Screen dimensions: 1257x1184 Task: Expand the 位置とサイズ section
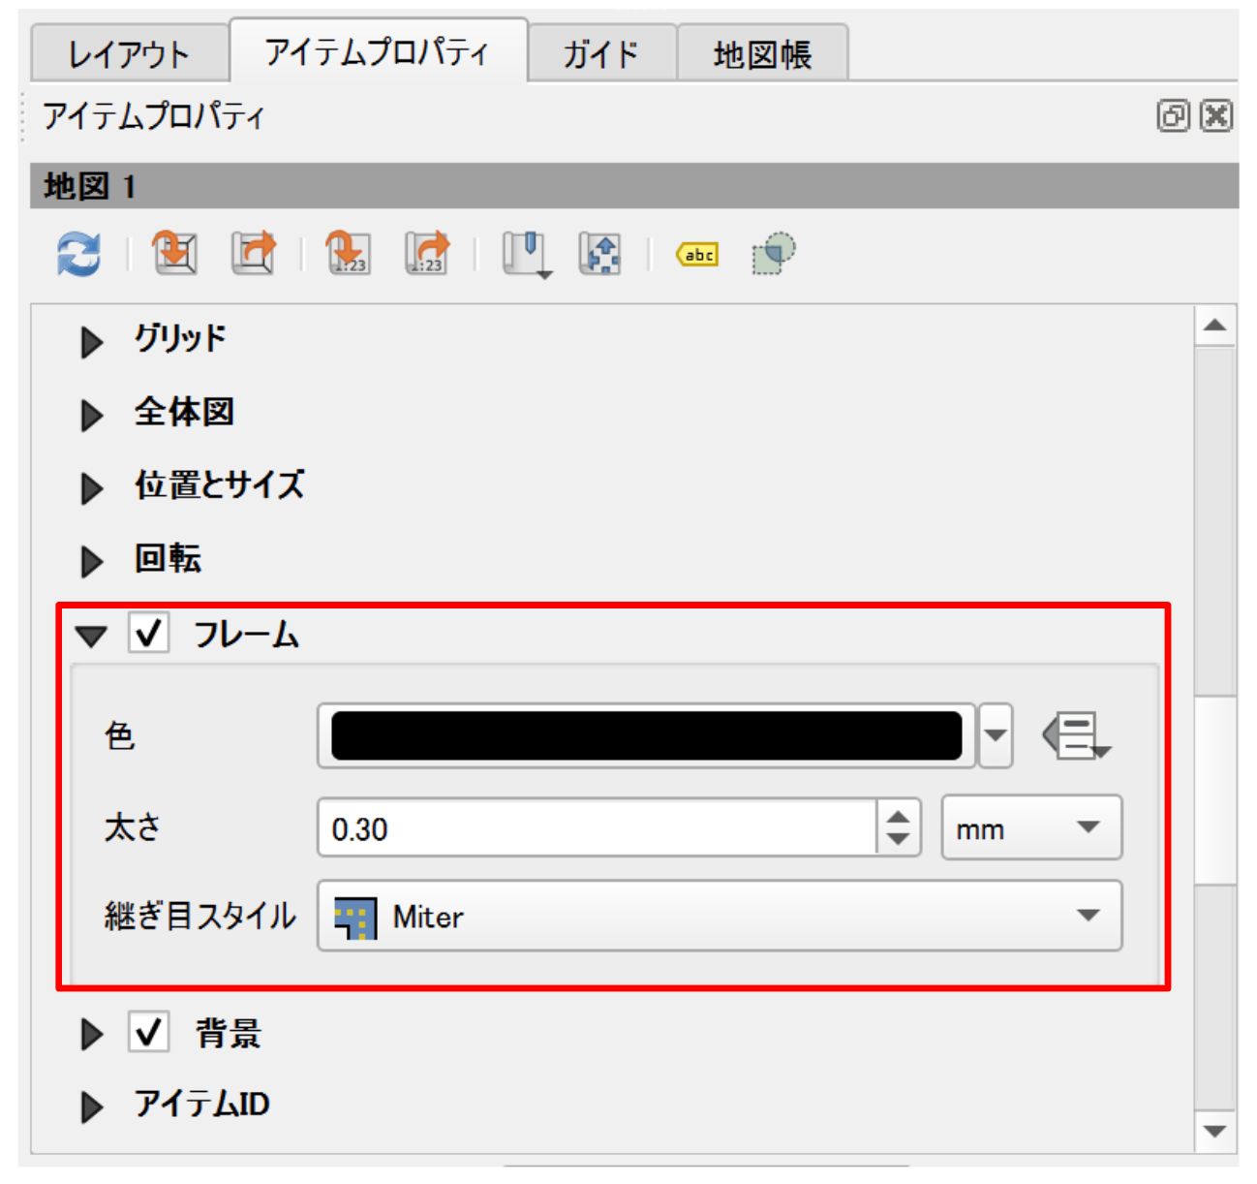point(92,487)
